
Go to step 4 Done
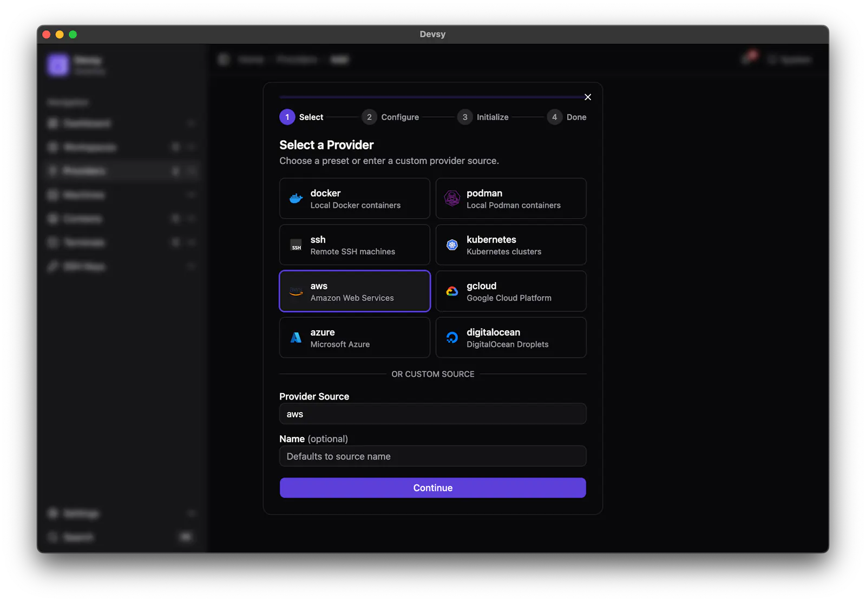567,117
